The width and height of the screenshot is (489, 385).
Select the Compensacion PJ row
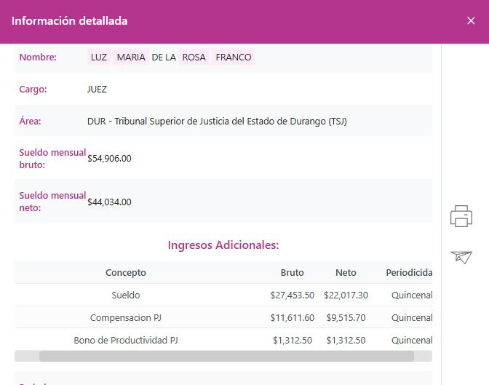click(126, 318)
